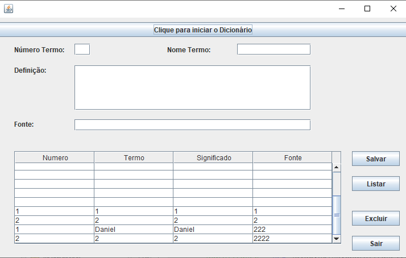
Task: Select the Numero column header
Action: pyautogui.click(x=55, y=157)
